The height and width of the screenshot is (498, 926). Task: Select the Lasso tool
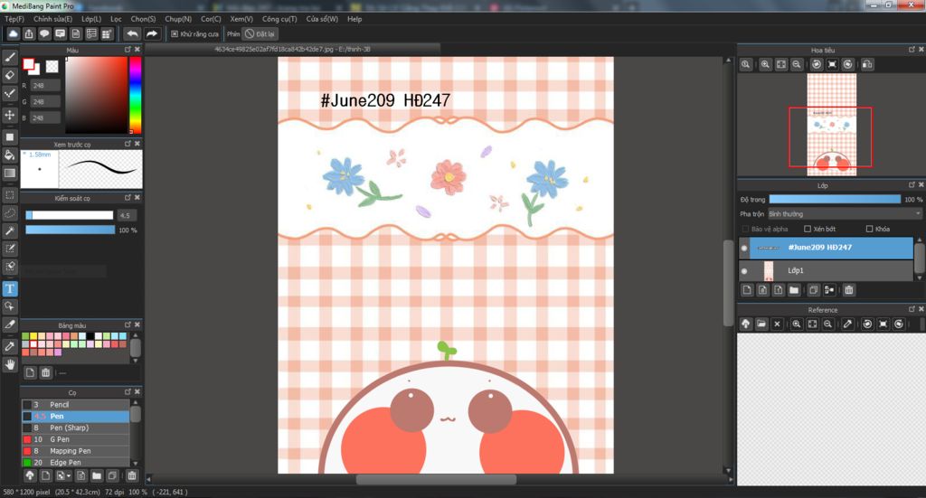(9, 212)
